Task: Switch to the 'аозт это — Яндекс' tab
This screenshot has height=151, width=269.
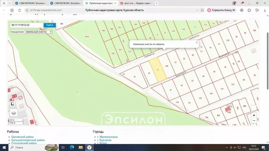Action: coord(136,3)
